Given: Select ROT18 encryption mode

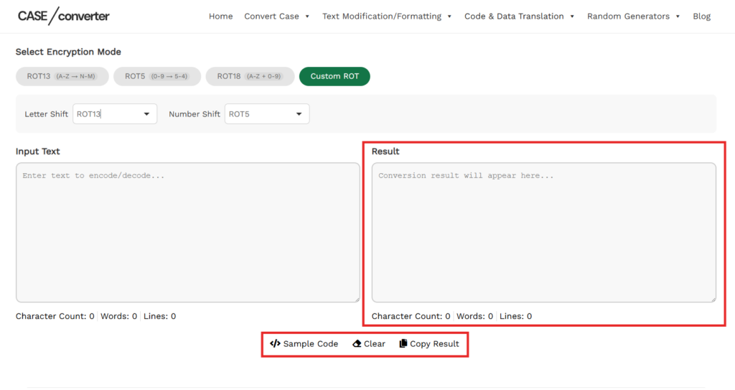Looking at the screenshot, I should tap(250, 76).
